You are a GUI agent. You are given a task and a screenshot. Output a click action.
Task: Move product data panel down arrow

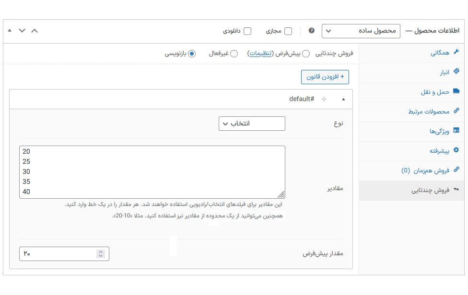coord(22,31)
